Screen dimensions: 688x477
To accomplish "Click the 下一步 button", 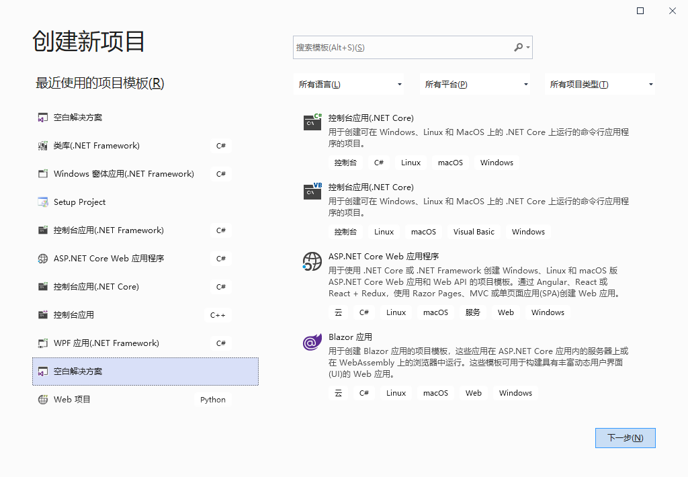I will coord(625,437).
